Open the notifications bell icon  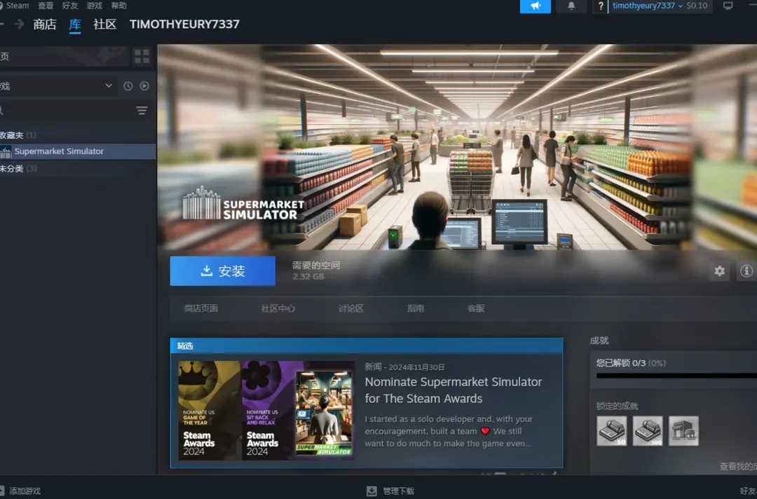571,6
